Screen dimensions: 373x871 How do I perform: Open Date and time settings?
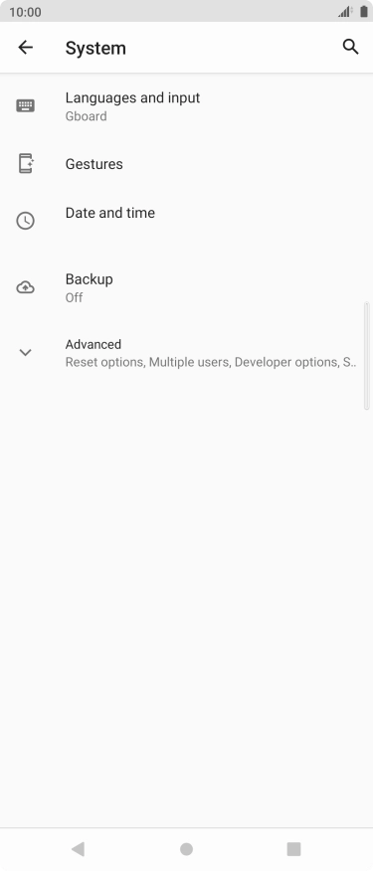(x=186, y=221)
